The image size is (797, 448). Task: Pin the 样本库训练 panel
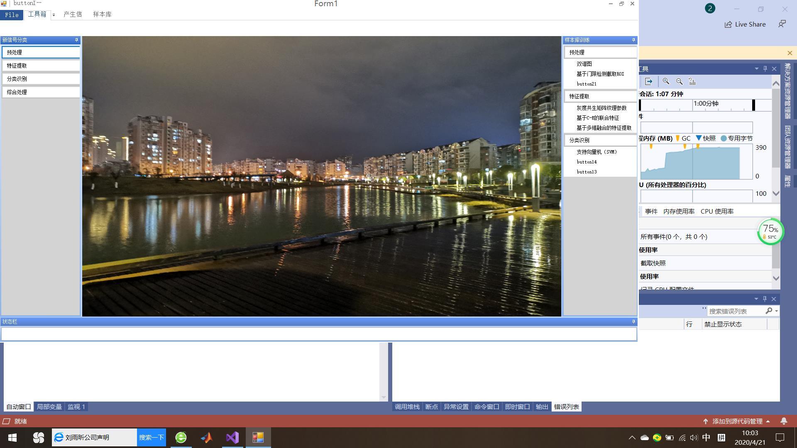pos(633,40)
